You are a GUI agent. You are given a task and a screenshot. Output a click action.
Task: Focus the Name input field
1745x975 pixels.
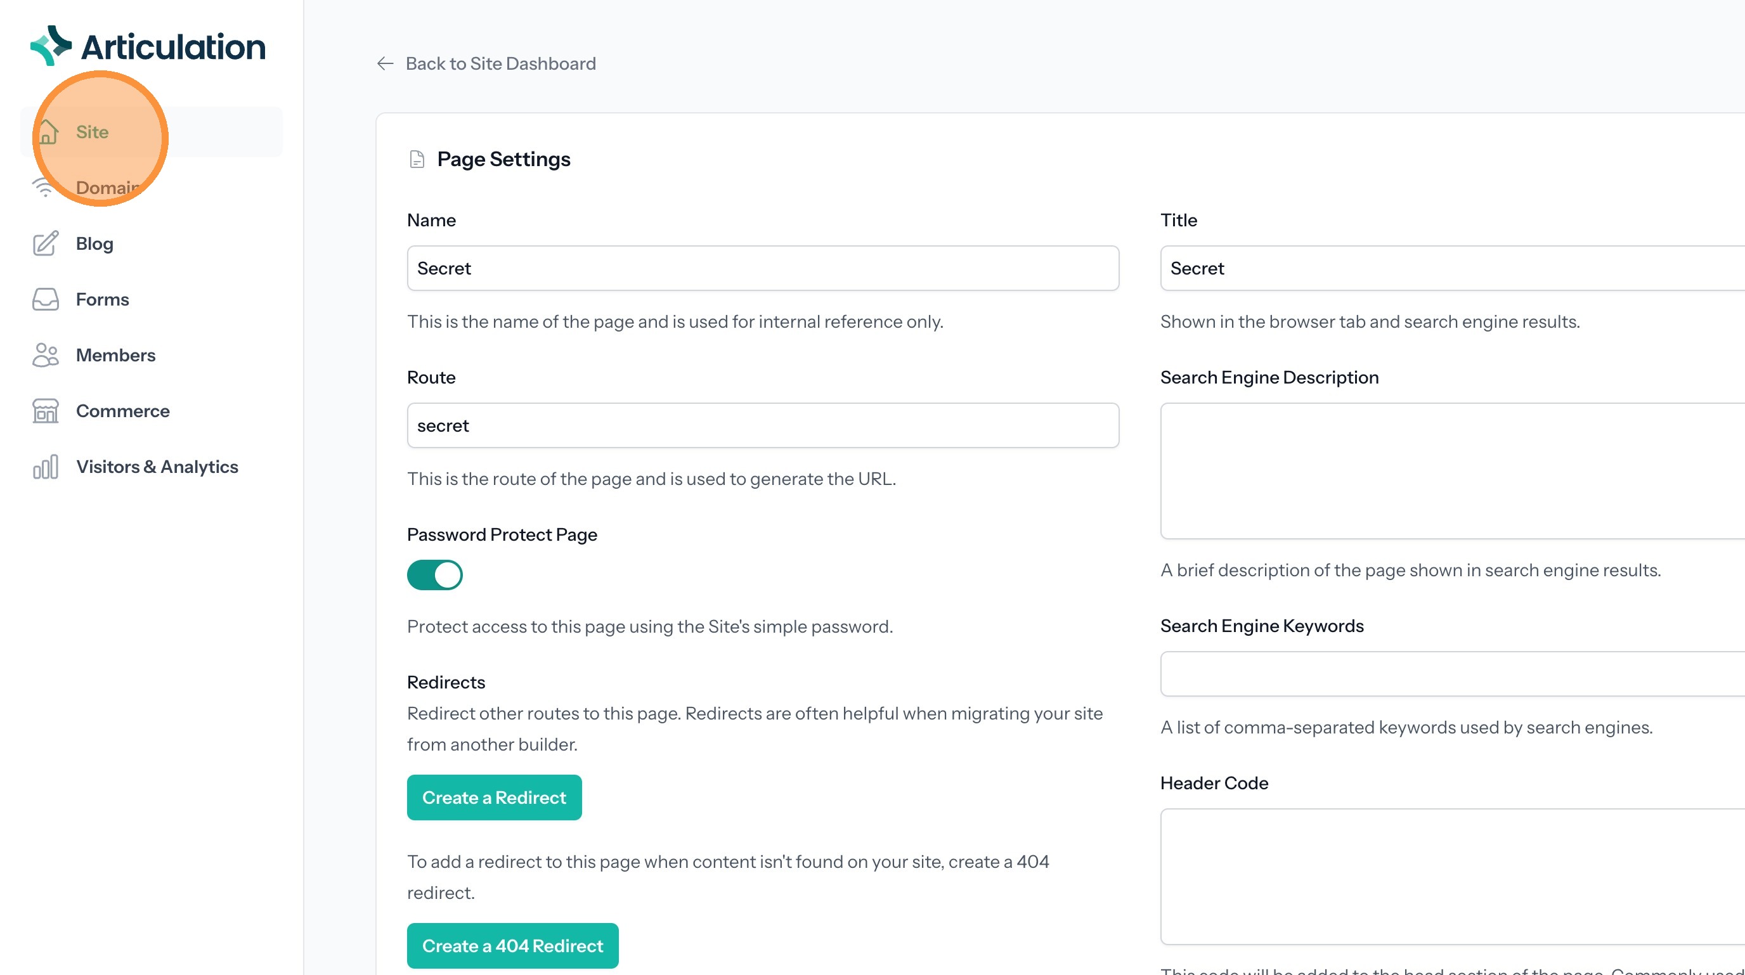click(x=762, y=268)
